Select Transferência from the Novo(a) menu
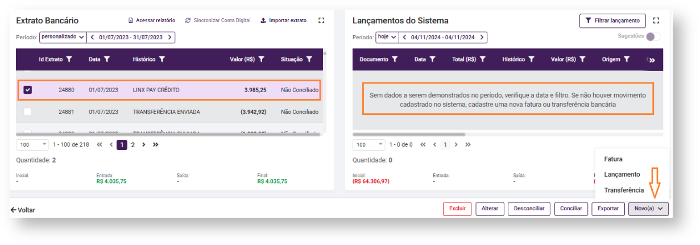Viewport: 700px width, 245px height. [x=624, y=190]
